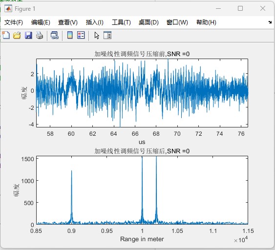Open the 工具(T) menu

coord(121,22)
